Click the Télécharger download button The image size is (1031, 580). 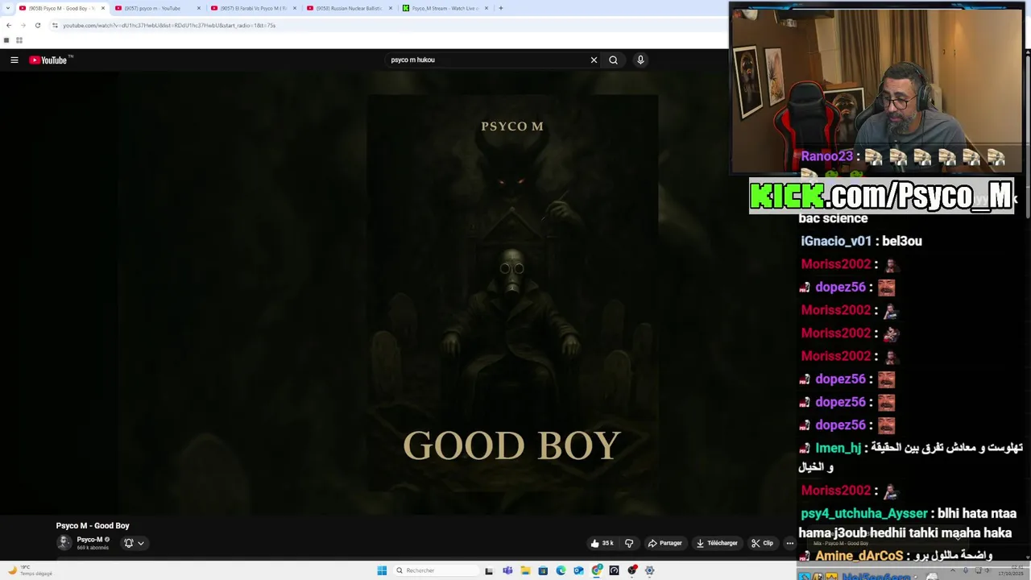click(x=717, y=543)
